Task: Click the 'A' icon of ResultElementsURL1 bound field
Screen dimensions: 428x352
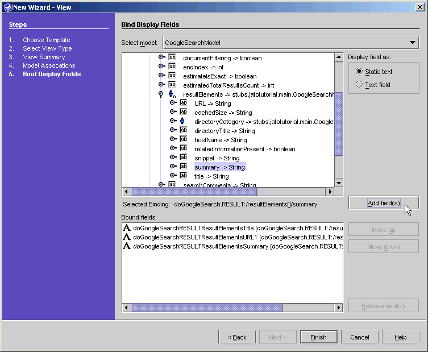Action: [x=127, y=237]
